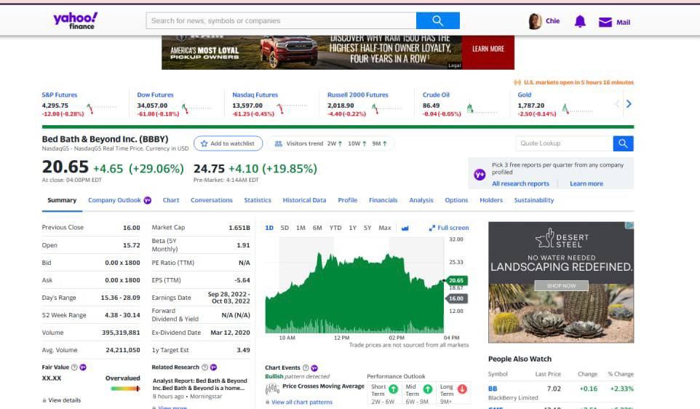Click the Chart Events premium badge
Viewport: 700px width, 409px height.
(314, 368)
